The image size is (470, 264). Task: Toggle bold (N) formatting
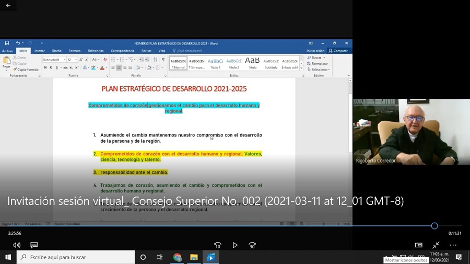click(45, 68)
